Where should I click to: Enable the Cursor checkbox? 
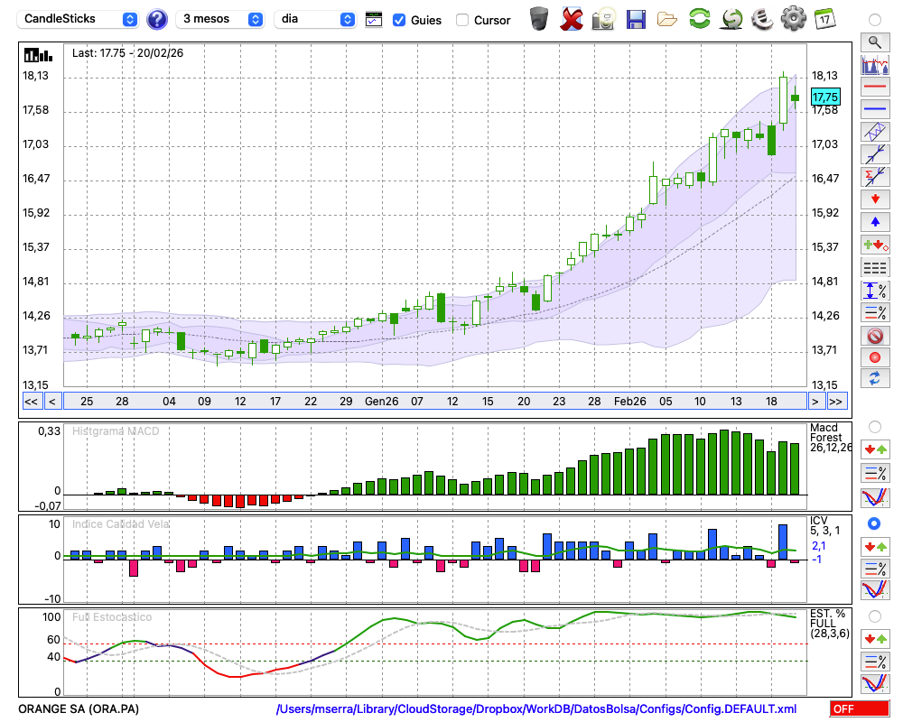[462, 20]
